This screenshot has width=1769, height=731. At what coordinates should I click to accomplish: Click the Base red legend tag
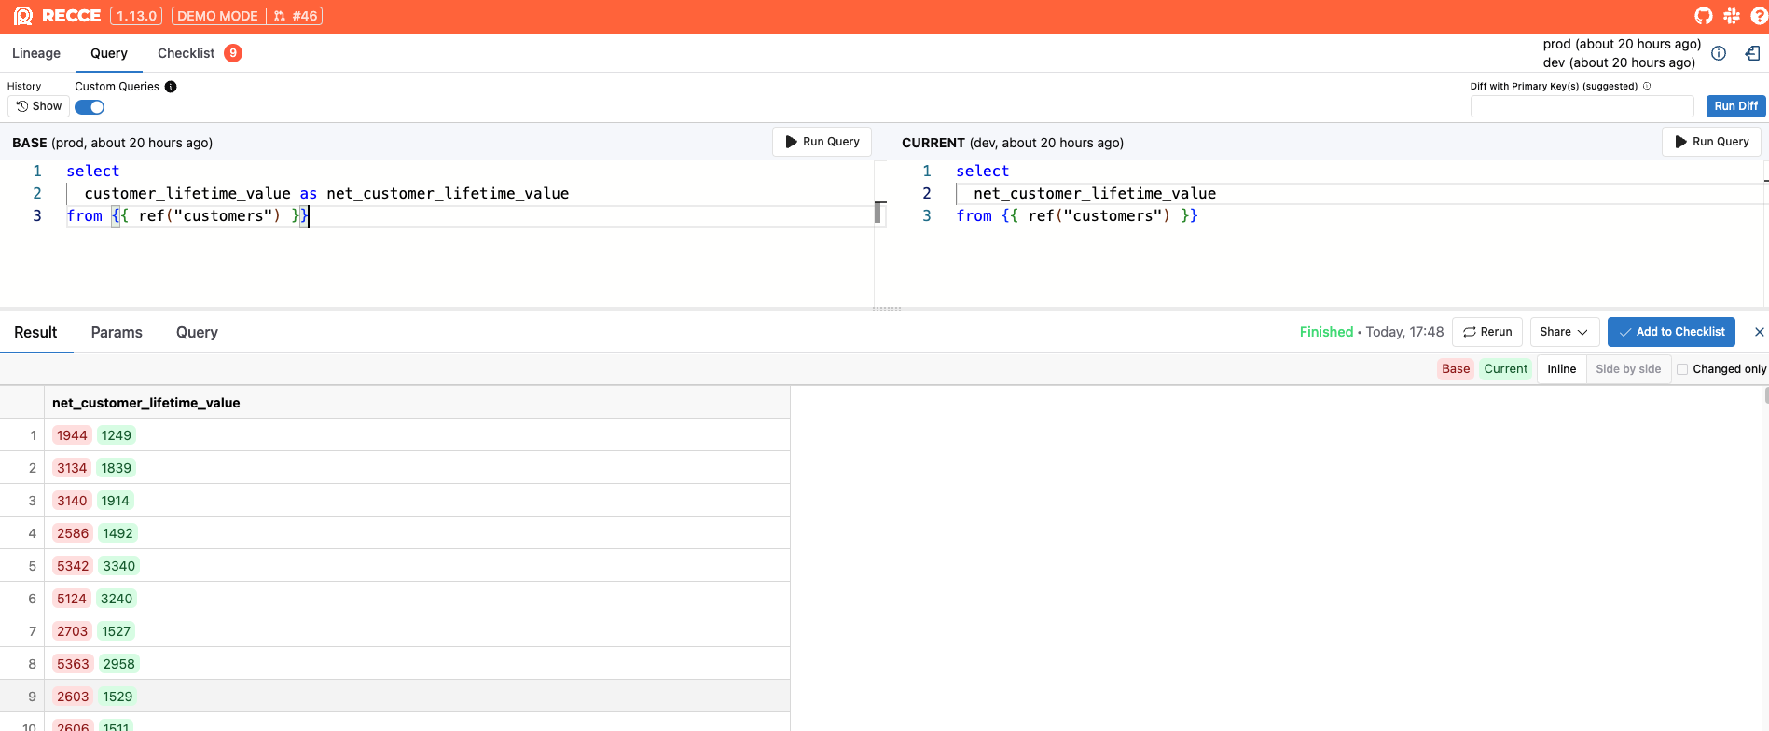pos(1456,369)
